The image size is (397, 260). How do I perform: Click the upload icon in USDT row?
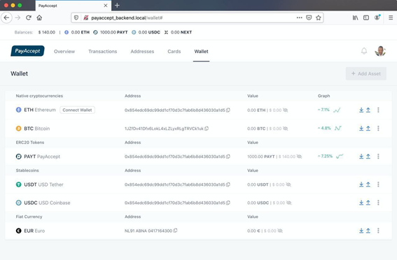tap(368, 185)
